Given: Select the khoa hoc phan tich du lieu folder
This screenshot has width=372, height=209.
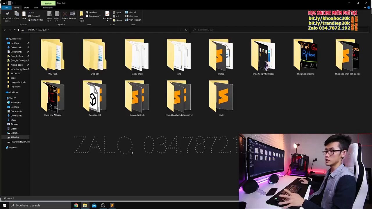Looking at the screenshot, I should coord(348,57).
